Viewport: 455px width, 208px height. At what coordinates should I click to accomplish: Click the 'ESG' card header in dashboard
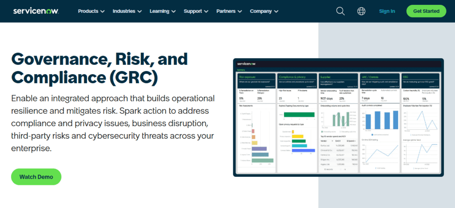(x=420, y=80)
